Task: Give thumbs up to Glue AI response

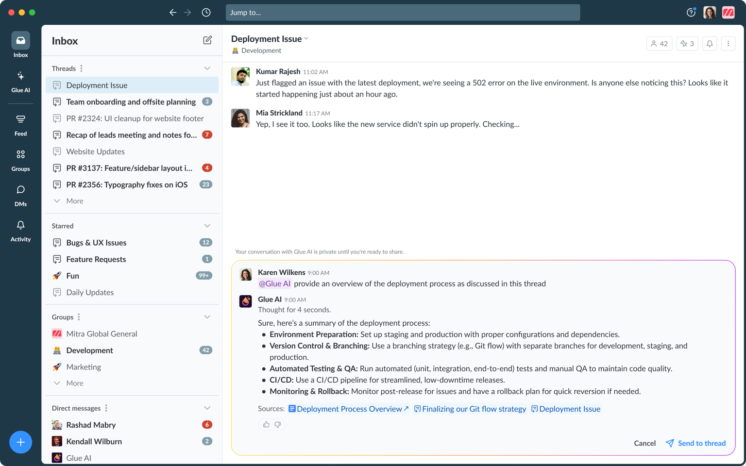Action: tap(266, 425)
